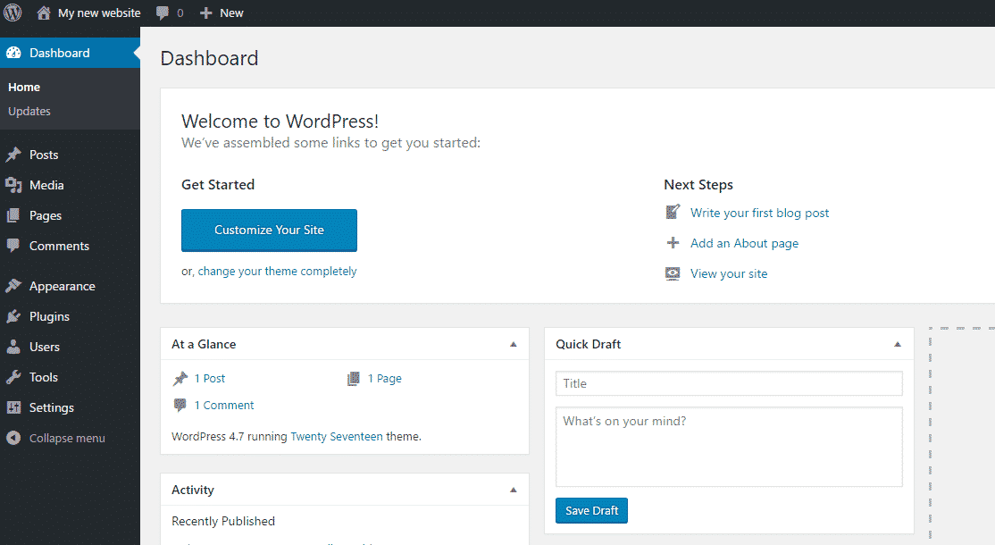Open the 1 Post link

coord(210,379)
